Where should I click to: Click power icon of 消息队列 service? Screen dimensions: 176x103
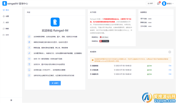point(91,74)
